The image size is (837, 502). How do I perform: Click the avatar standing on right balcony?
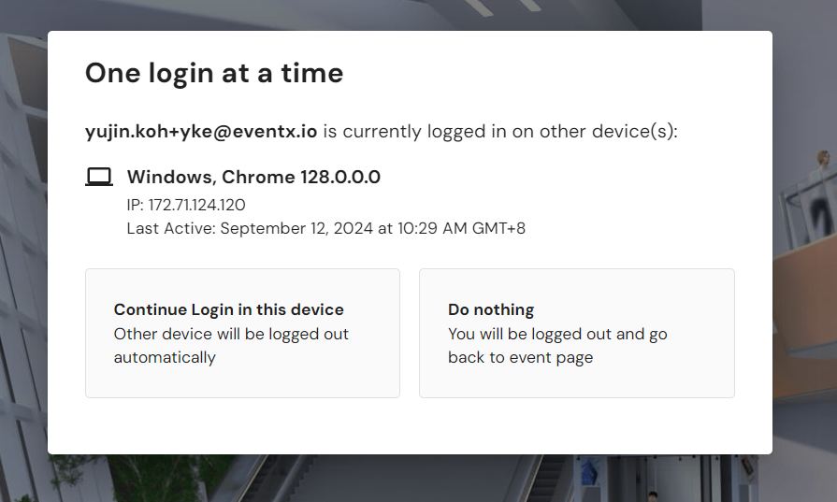[x=823, y=168]
